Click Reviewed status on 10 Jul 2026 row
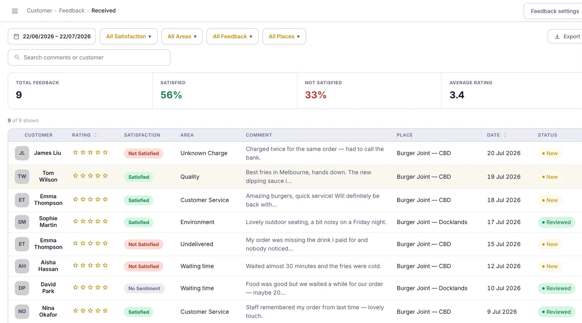 coord(556,289)
